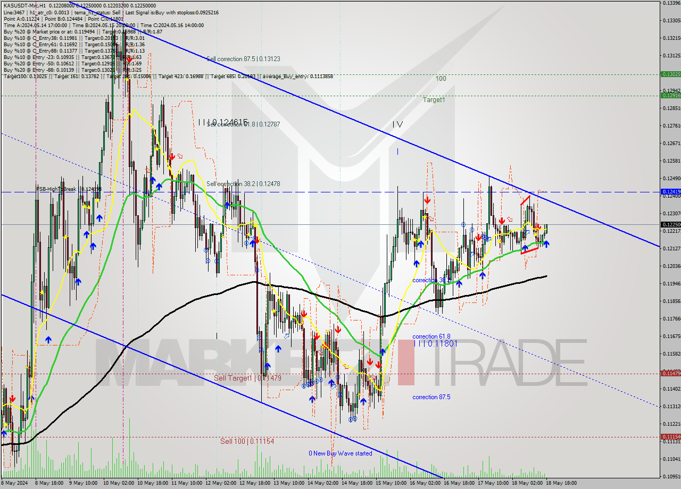Click the 0.11766 price axis label
The width and height of the screenshot is (681, 489).
tap(671, 318)
